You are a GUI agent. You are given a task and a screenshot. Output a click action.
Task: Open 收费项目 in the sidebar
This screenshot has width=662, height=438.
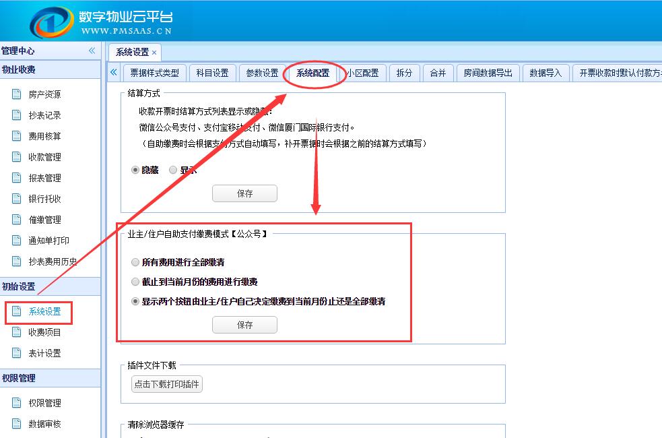tap(44, 332)
